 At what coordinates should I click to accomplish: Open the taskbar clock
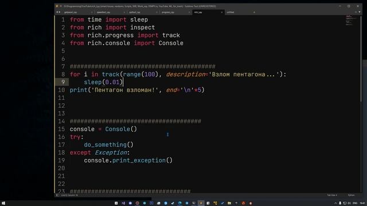pyautogui.click(x=362, y=203)
